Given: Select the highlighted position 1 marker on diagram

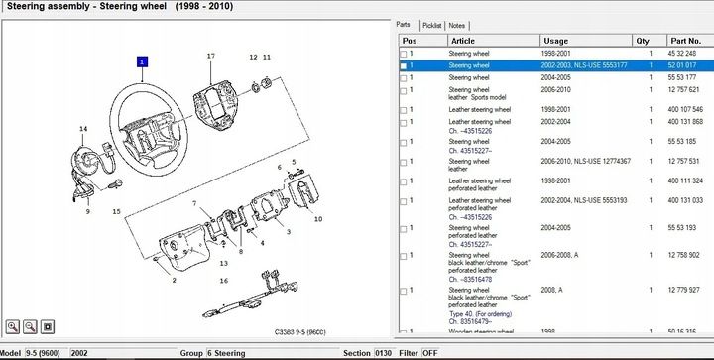Looking at the screenshot, I should click(x=143, y=61).
